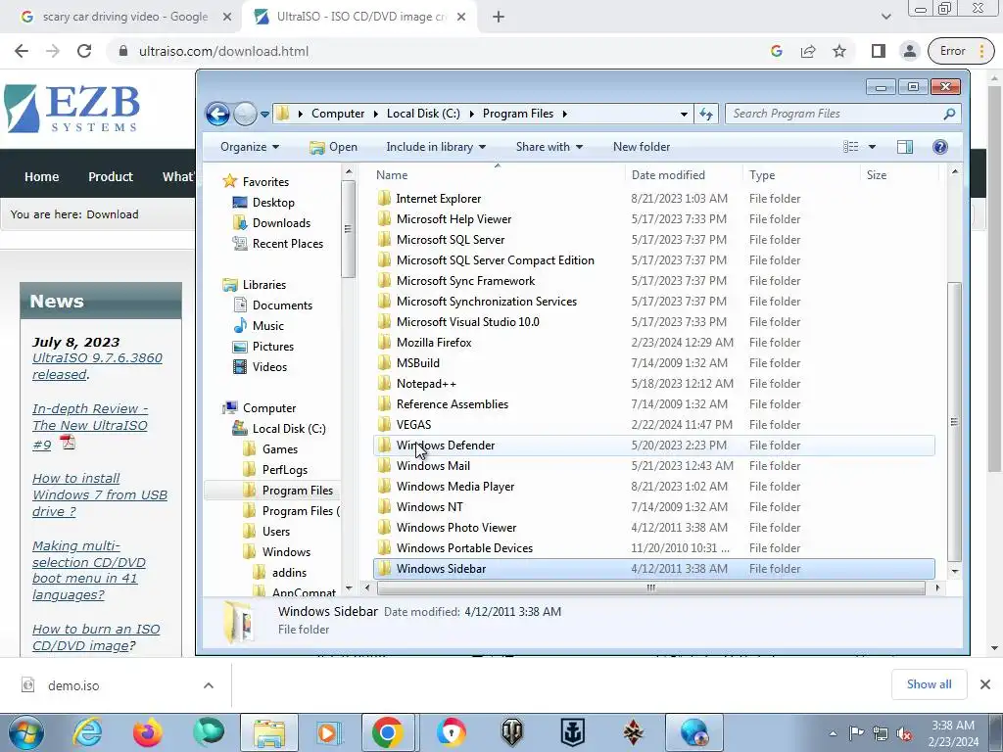Open UltraISO 9.7.6.3860 released link
The image size is (1003, 752).
point(97,366)
